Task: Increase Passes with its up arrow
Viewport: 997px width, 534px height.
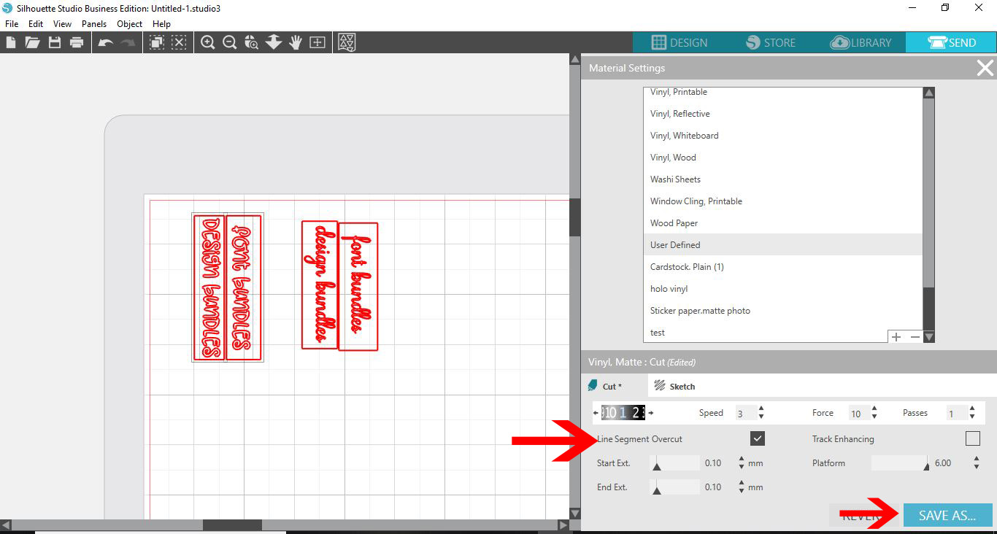Action: [x=972, y=409]
